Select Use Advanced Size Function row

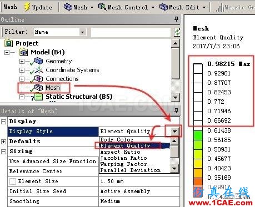click(53, 161)
